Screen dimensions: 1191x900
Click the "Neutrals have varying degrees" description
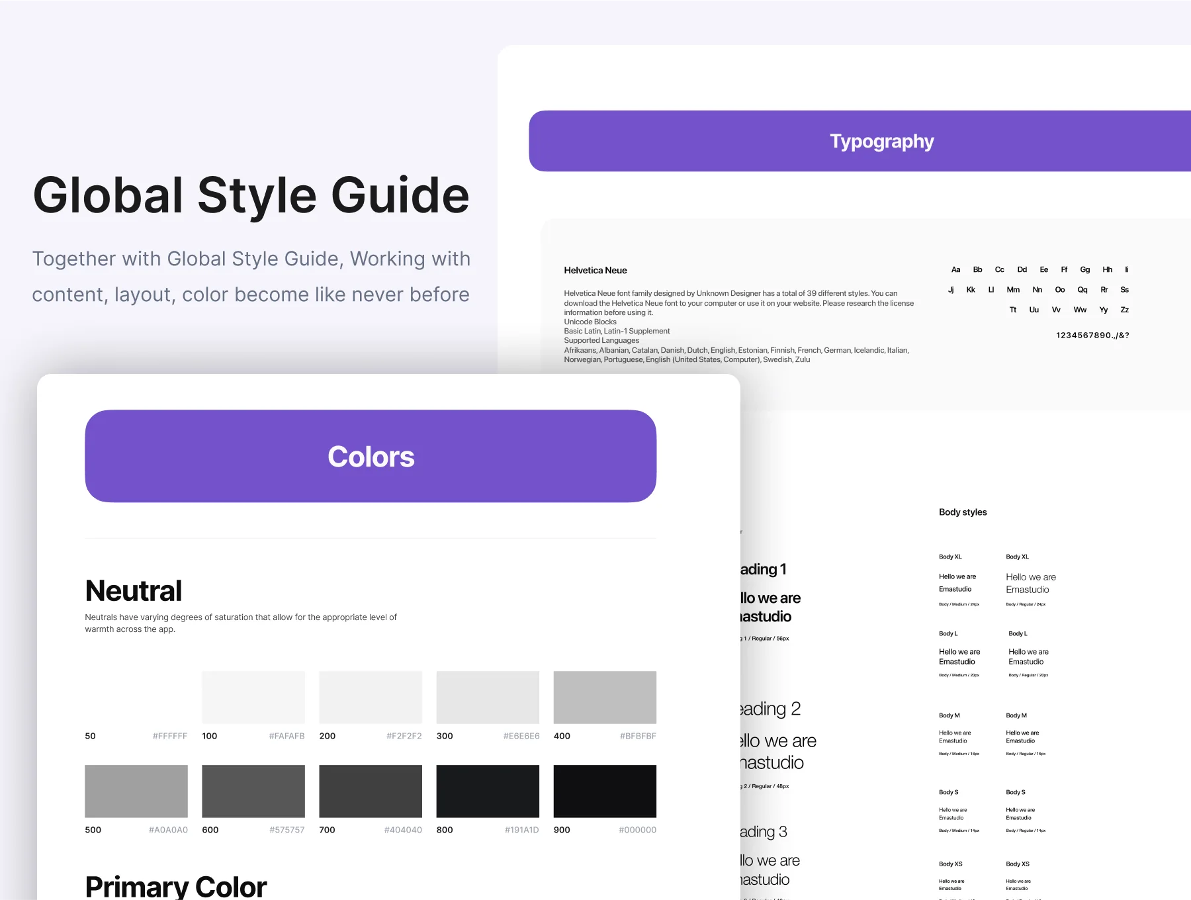(241, 623)
